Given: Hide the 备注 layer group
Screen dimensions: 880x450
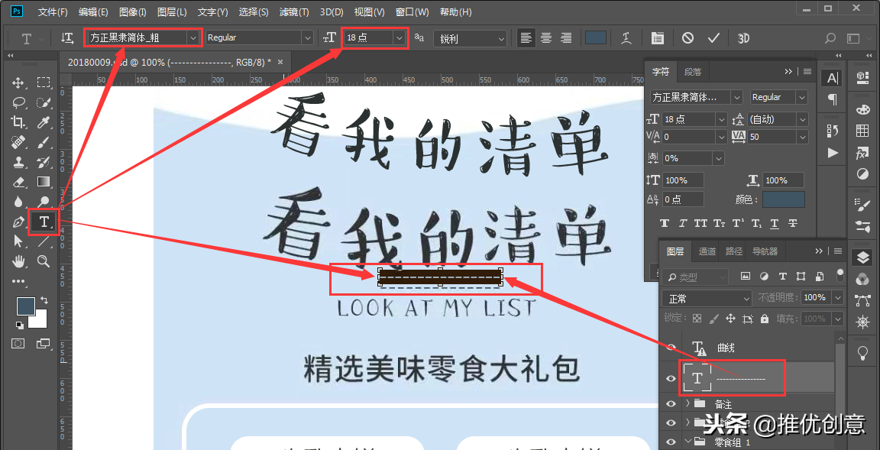Looking at the screenshot, I should click(671, 404).
